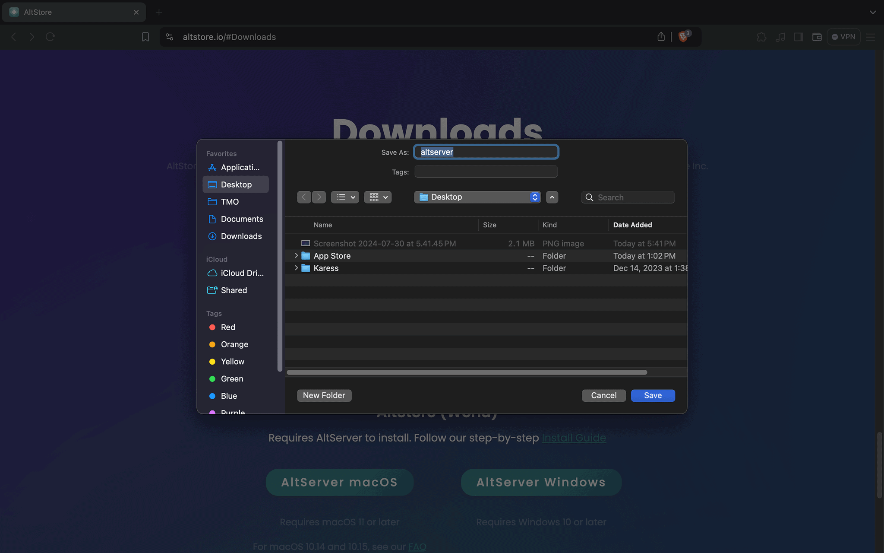The height and width of the screenshot is (553, 884).
Task: Expand the Karess folder
Action: point(296,268)
